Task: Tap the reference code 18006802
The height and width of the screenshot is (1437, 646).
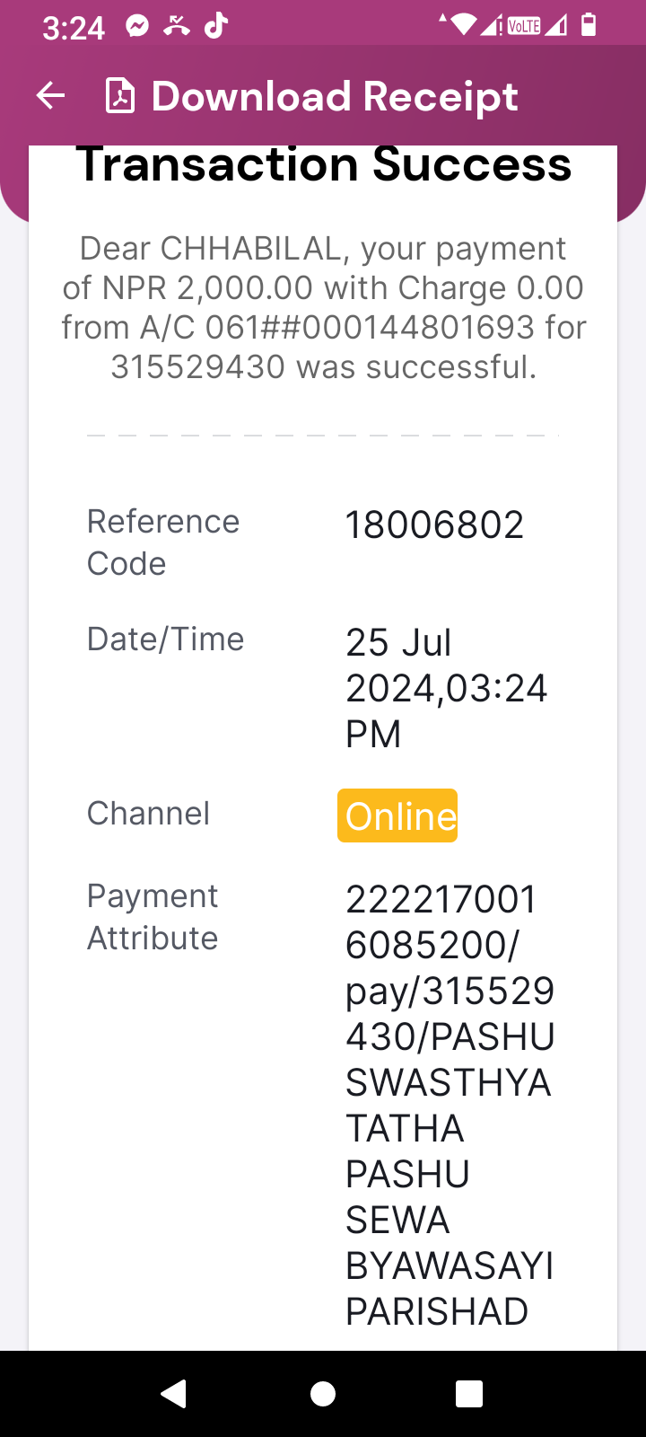Action: (434, 525)
